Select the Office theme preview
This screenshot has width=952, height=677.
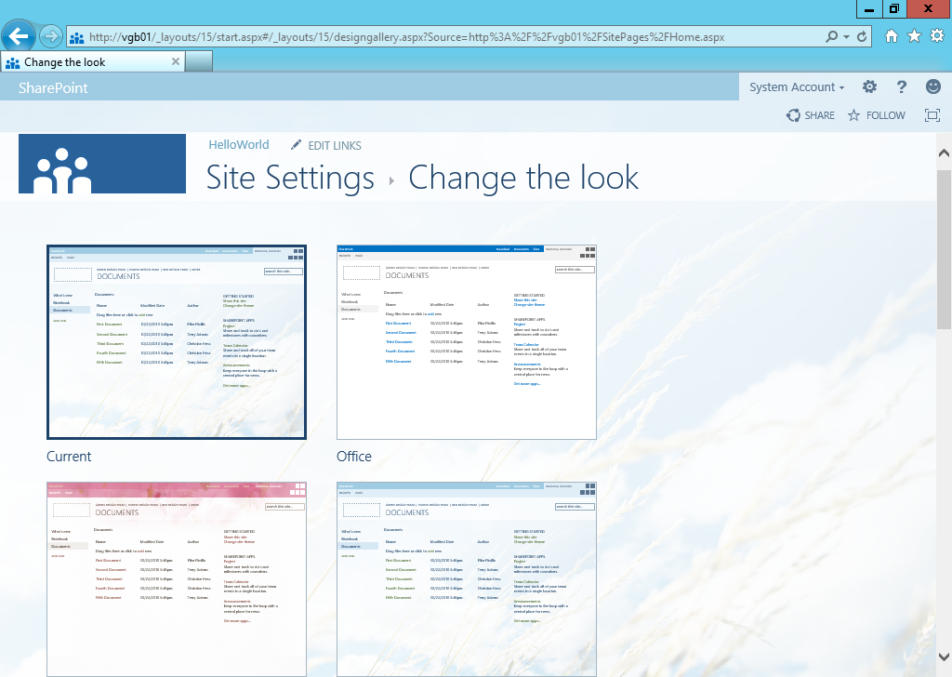pos(466,341)
